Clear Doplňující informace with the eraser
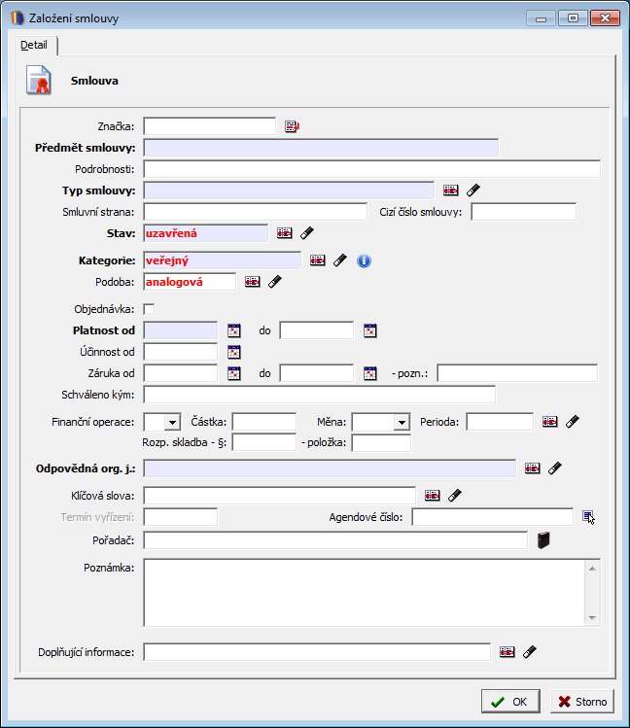Screen dimensions: 630x728 (x=530, y=652)
